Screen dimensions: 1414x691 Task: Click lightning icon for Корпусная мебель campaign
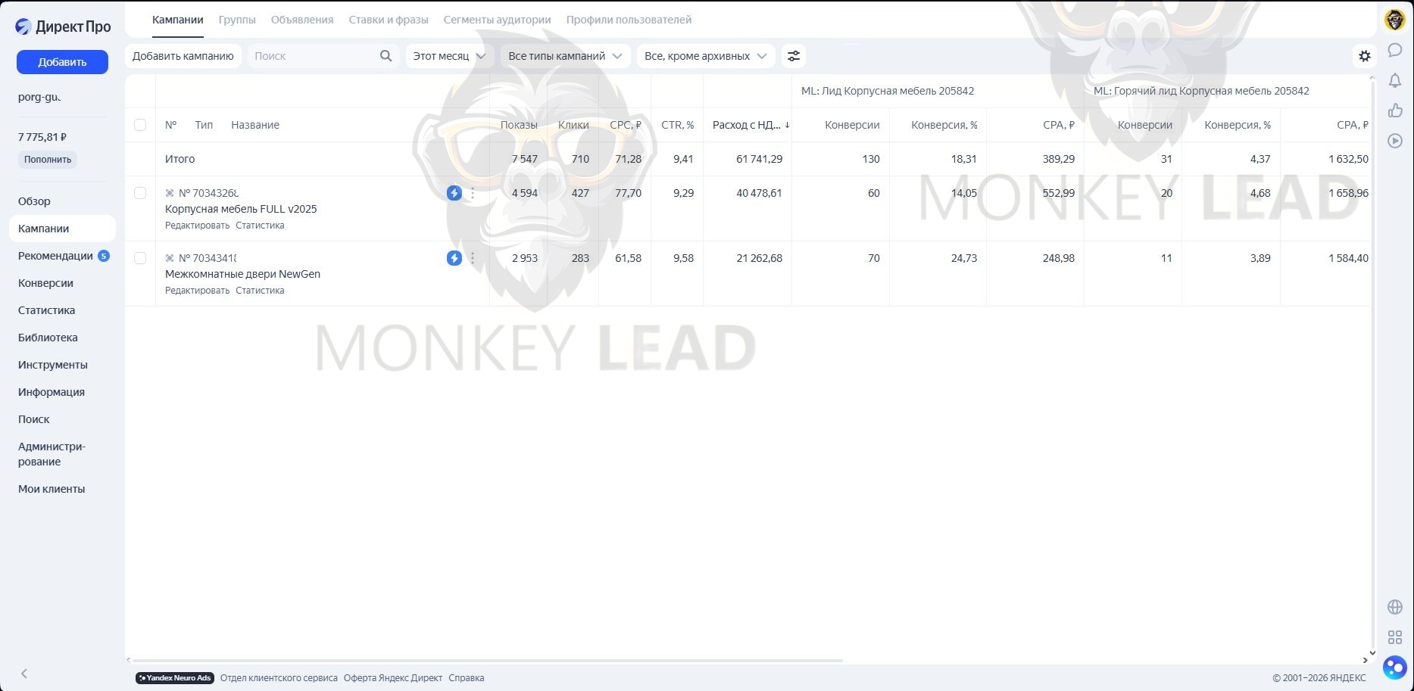(x=454, y=193)
